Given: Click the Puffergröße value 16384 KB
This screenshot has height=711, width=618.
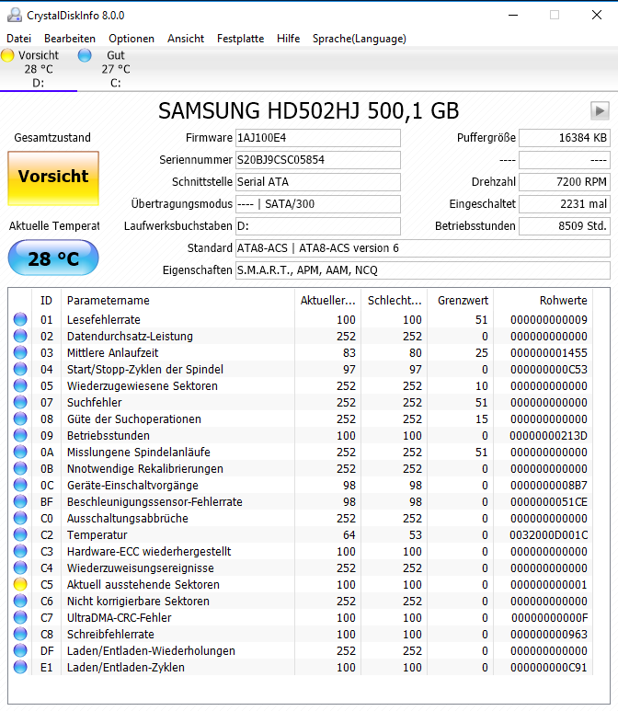Looking at the screenshot, I should 565,138.
